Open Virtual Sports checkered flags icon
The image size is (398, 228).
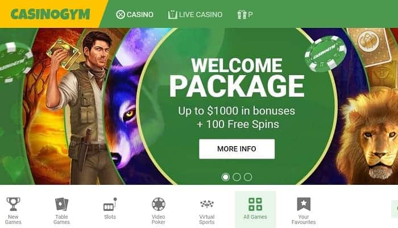click(207, 204)
